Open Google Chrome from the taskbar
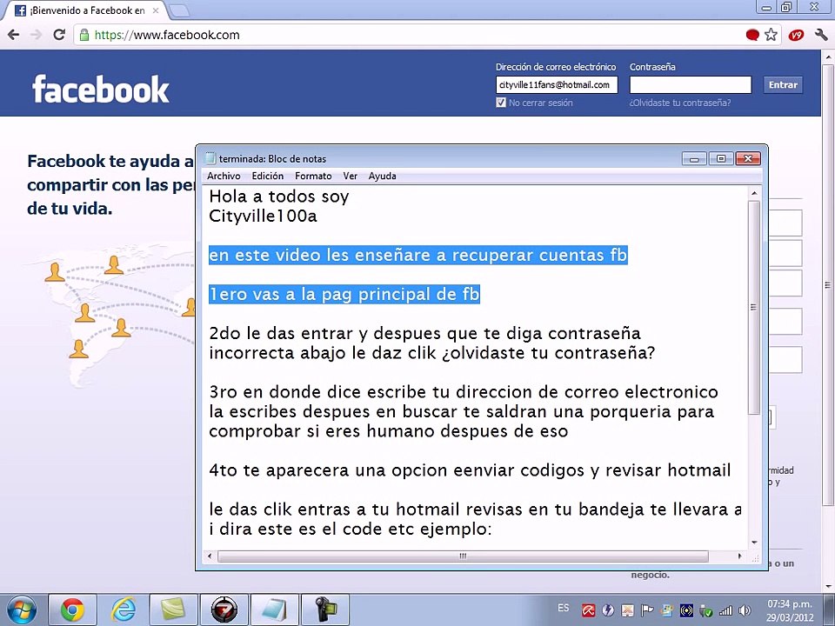 pyautogui.click(x=72, y=609)
